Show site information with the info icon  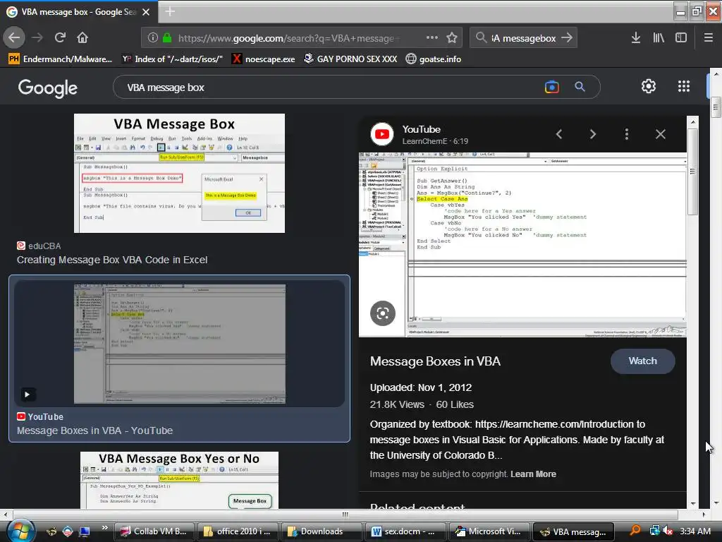point(153,38)
